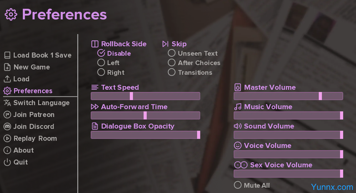Select Left for Rollback Side
The width and height of the screenshot is (356, 193).
pyautogui.click(x=101, y=63)
